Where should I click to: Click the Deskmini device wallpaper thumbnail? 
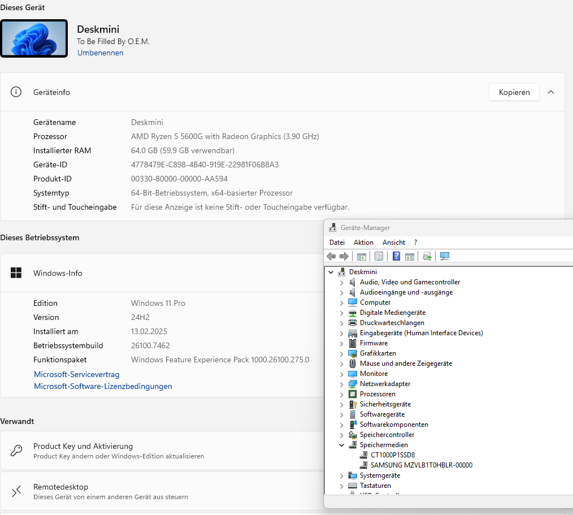coord(34,38)
